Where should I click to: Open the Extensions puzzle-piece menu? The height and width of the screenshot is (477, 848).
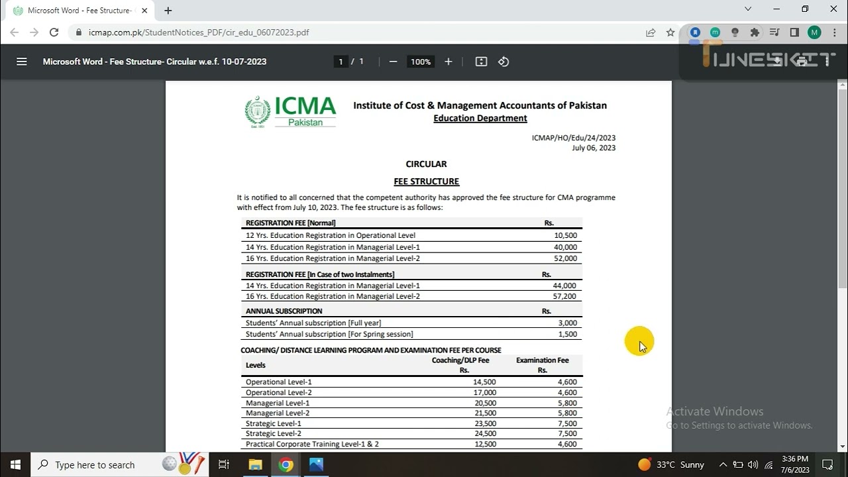pos(755,32)
